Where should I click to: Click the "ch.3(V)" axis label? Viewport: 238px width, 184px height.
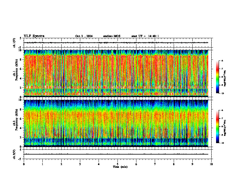point(14,154)
